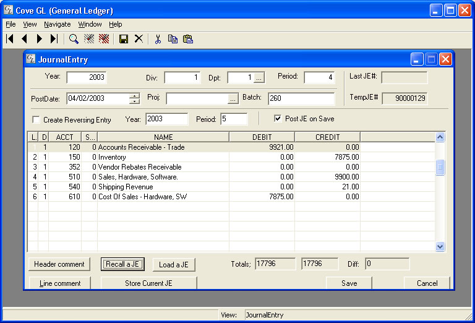Click the grid scrollbar up arrow
The width and height of the screenshot is (475, 323).
[x=440, y=137]
